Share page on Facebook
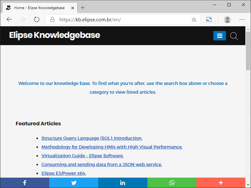 24,183
